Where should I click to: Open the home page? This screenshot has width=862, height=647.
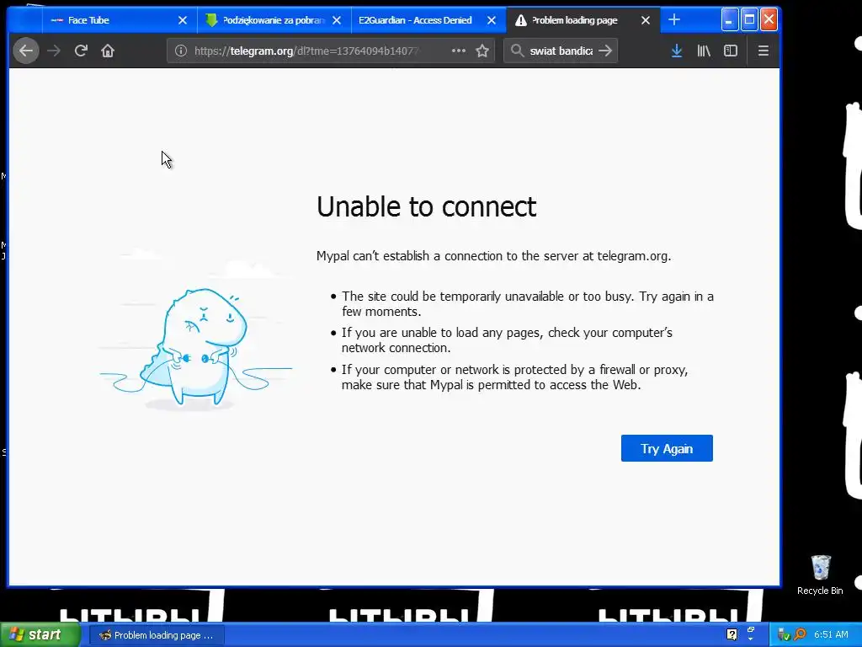point(108,51)
